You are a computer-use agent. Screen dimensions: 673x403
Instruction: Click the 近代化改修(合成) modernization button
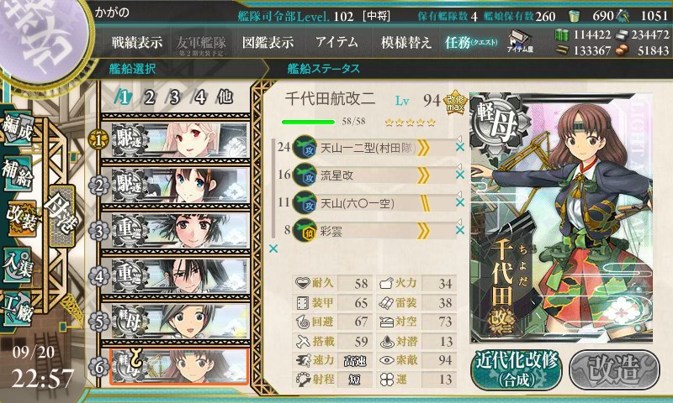(x=517, y=369)
